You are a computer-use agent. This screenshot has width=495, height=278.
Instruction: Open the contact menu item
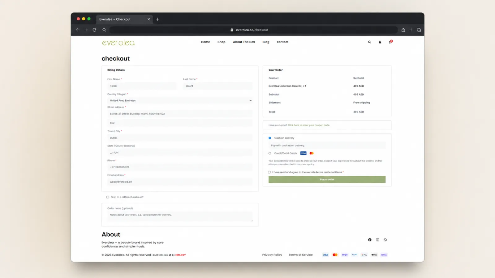[x=282, y=42]
